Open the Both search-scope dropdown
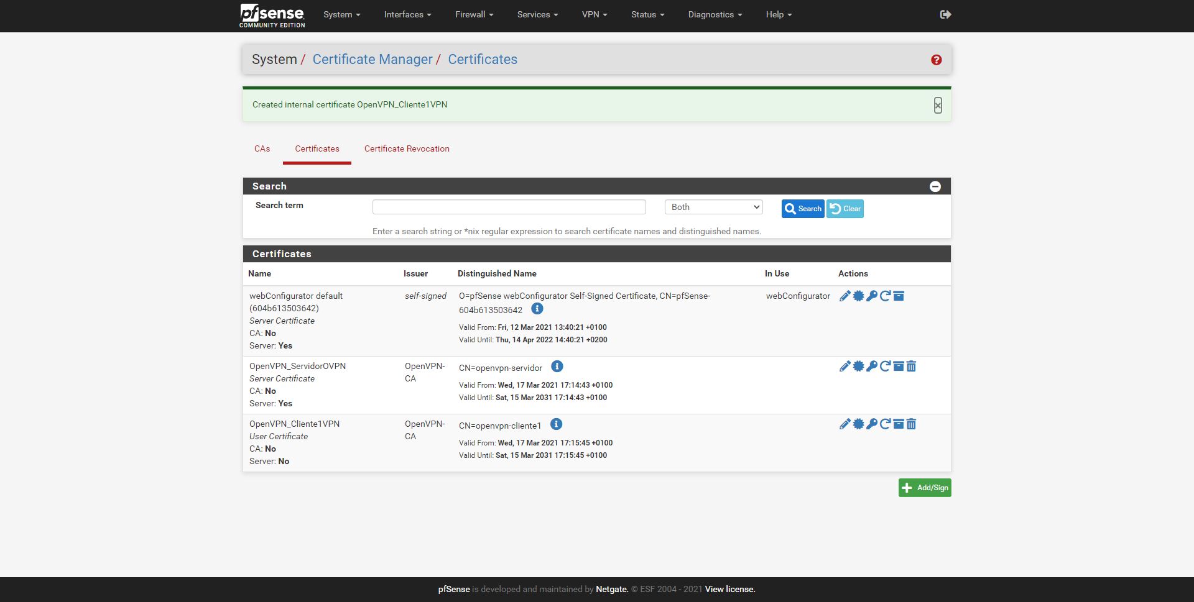Viewport: 1194px width, 602px height. pos(714,207)
